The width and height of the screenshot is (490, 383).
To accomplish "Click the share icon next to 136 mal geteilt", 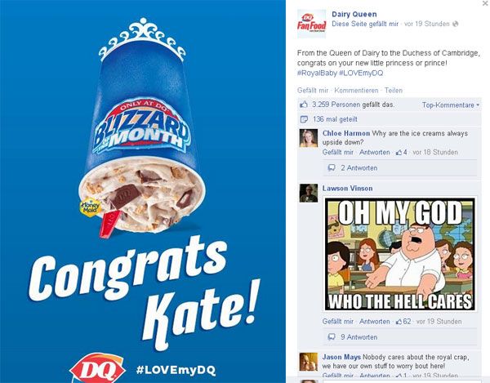I will point(304,119).
